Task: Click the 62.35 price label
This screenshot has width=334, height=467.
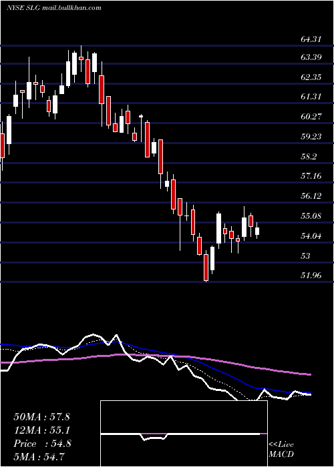Action: [311, 77]
